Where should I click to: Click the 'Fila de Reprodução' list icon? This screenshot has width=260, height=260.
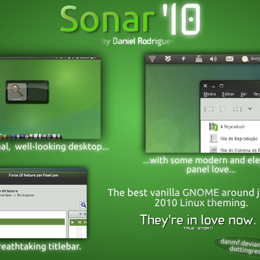[x=213, y=138]
